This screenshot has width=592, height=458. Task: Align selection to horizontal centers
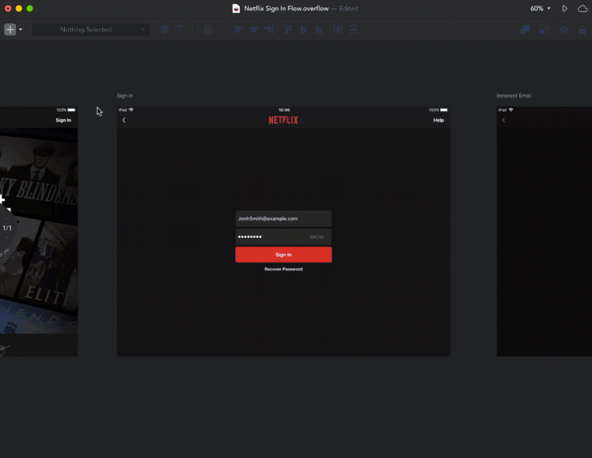(253, 30)
